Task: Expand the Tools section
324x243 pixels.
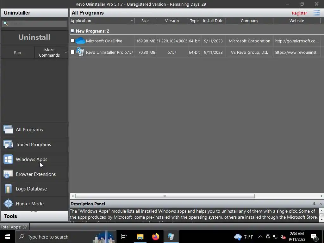Action: (34, 216)
